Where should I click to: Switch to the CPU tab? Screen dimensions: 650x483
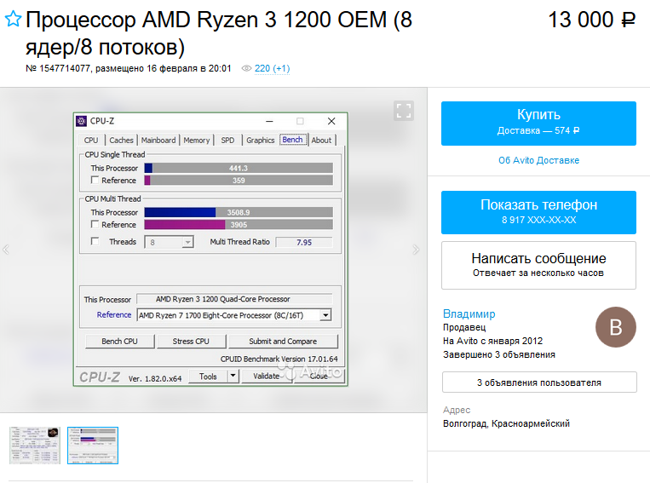click(x=91, y=141)
